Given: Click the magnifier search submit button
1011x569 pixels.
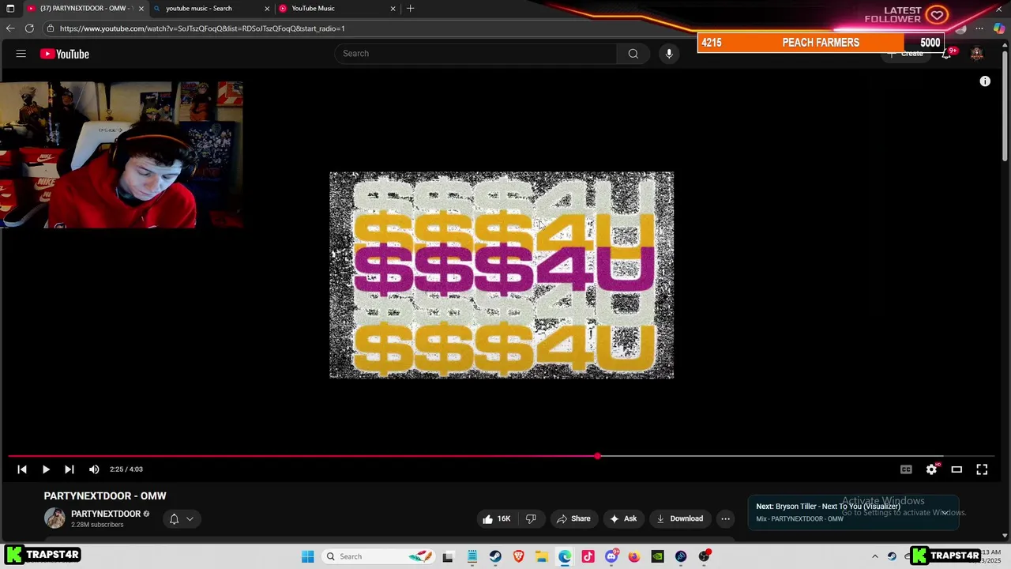Looking at the screenshot, I should click(633, 54).
